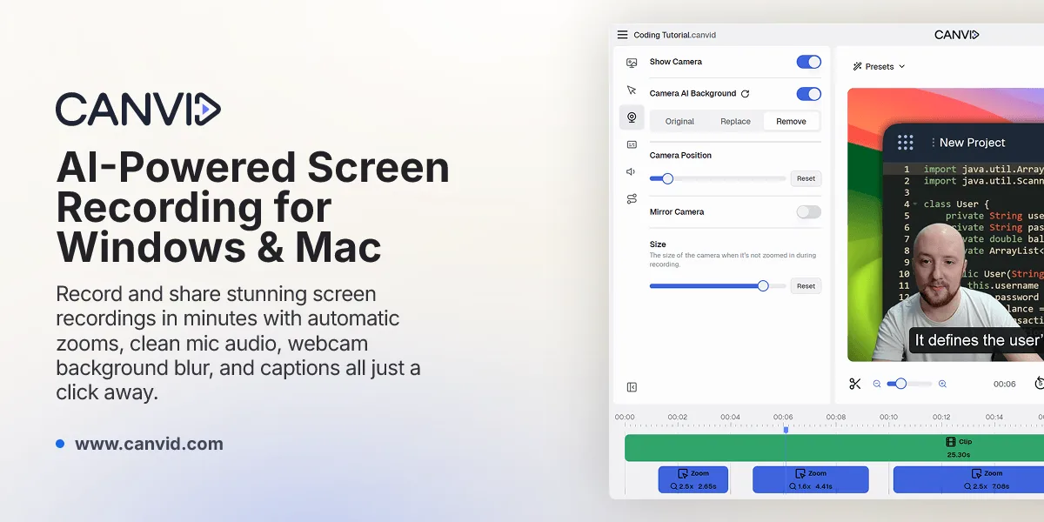Screen dimensions: 1044x522
Task: Toggle the Show Camera switch
Action: point(809,62)
